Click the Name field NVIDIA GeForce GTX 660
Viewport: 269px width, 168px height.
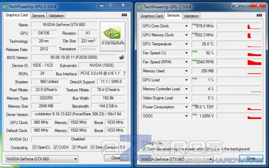[64, 24]
